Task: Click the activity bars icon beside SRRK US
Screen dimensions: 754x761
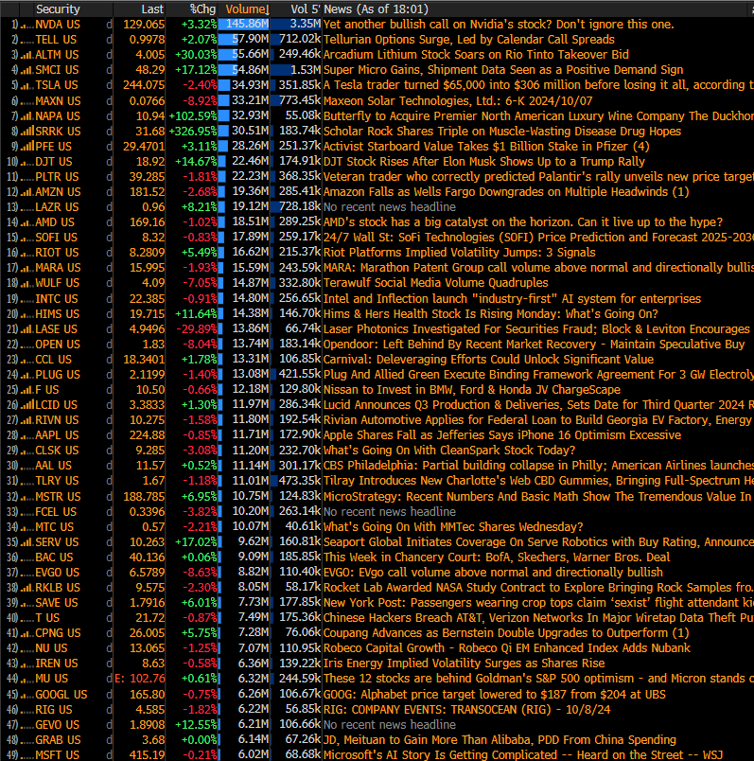Action: (26, 131)
